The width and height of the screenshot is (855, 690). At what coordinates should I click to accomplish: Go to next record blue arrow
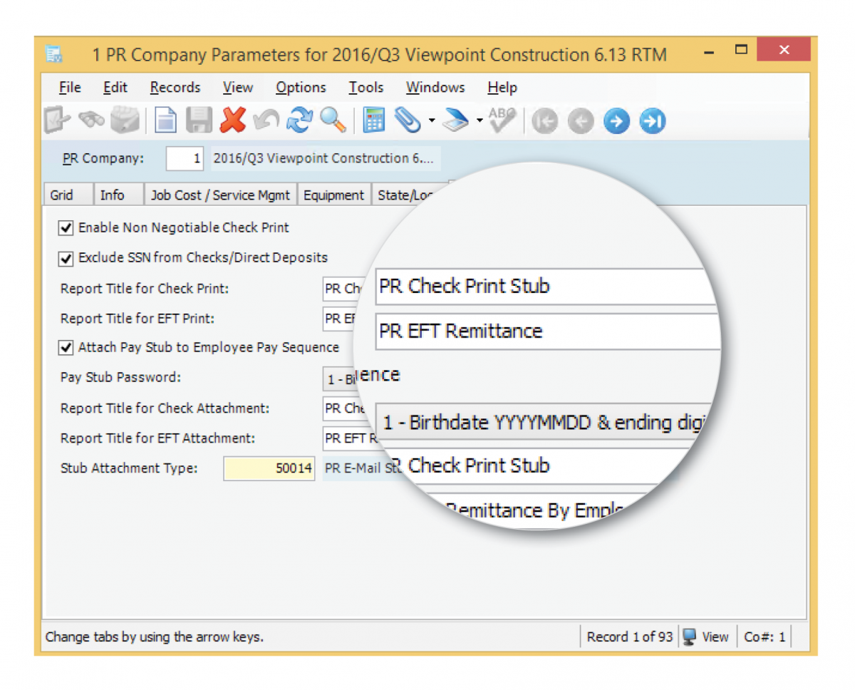coord(617,122)
